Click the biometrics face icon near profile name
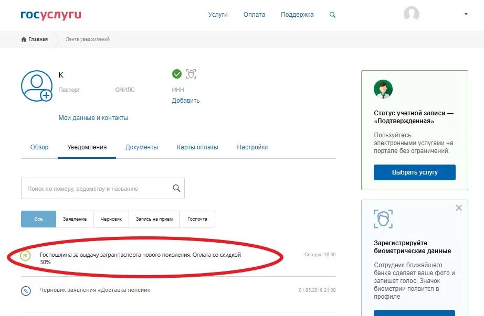Image resolution: width=484 pixels, height=316 pixels. (191, 74)
